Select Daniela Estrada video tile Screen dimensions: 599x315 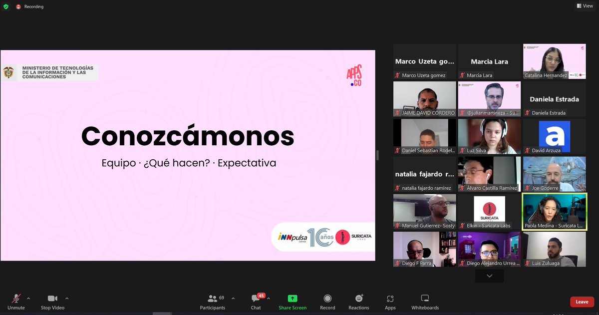(x=555, y=99)
